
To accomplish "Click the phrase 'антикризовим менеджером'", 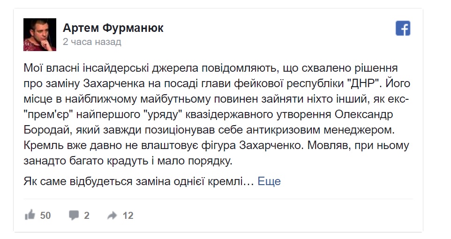I will pos(320,130).
